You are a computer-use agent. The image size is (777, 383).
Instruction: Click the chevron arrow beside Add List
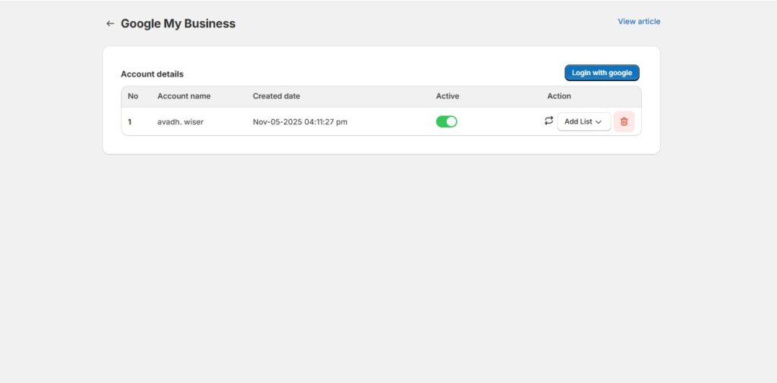click(x=599, y=122)
